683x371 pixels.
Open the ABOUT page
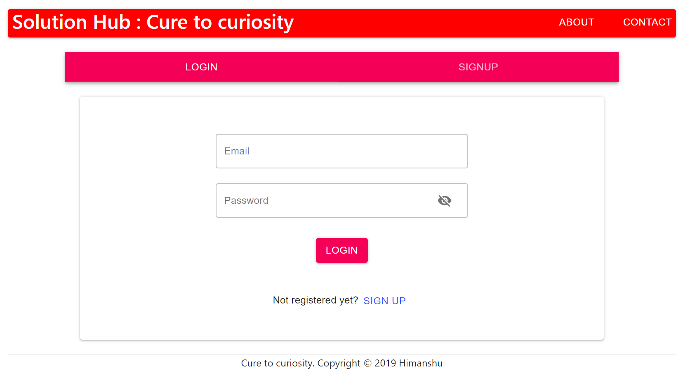(x=576, y=22)
